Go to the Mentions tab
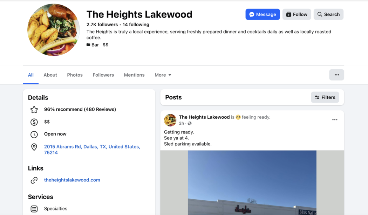368x215 pixels. click(134, 75)
